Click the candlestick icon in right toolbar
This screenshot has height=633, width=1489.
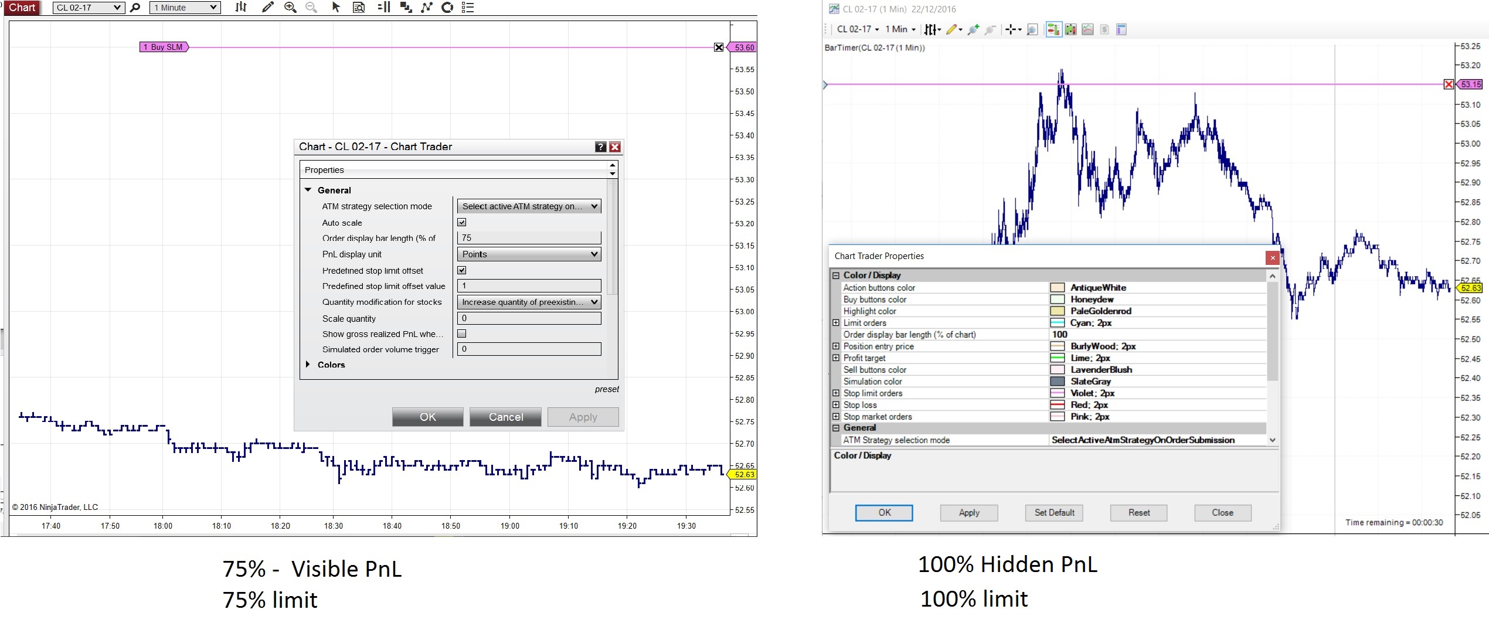(x=1071, y=29)
